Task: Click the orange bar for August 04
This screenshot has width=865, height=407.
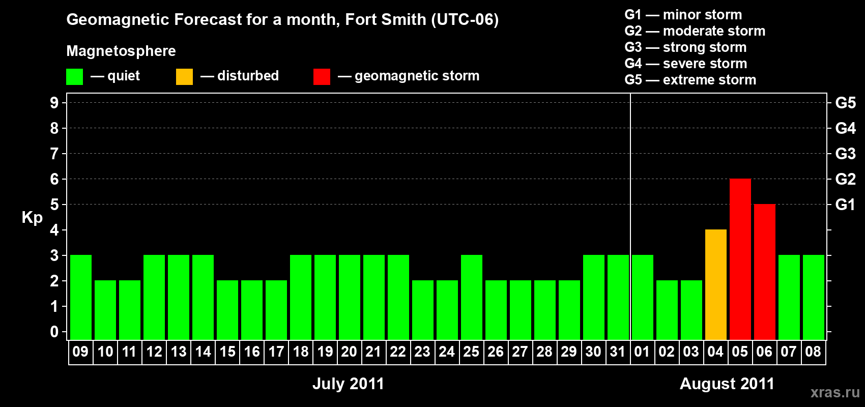Action: [x=715, y=284]
